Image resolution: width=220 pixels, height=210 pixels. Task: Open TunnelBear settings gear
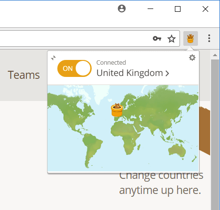point(192,58)
